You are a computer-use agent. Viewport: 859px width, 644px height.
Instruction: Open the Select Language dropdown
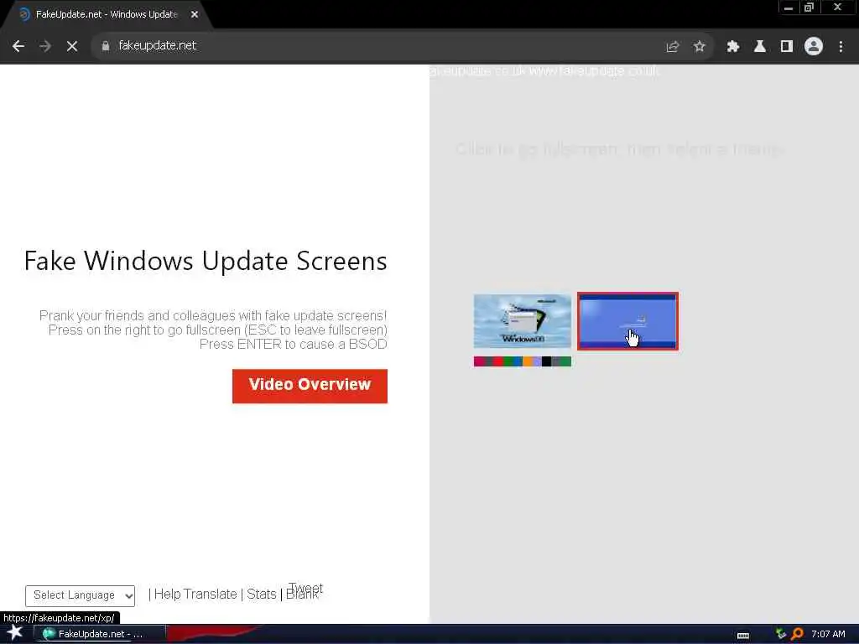coord(80,596)
